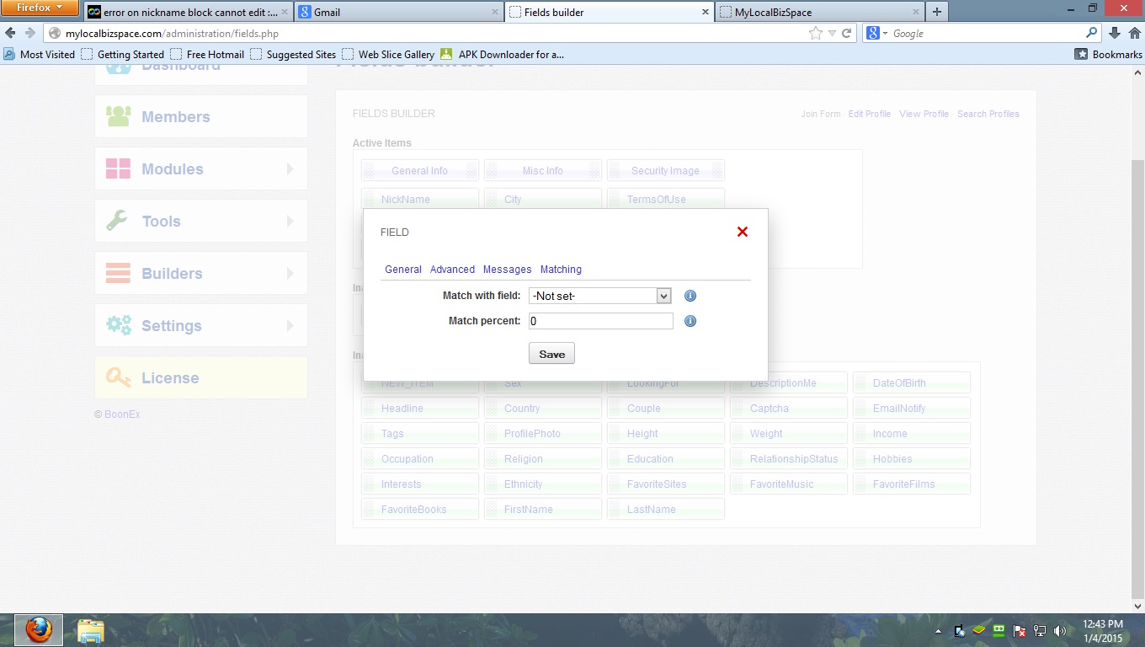Switch to the Messages tab
Screen dimensions: 1145x647
[507, 270]
